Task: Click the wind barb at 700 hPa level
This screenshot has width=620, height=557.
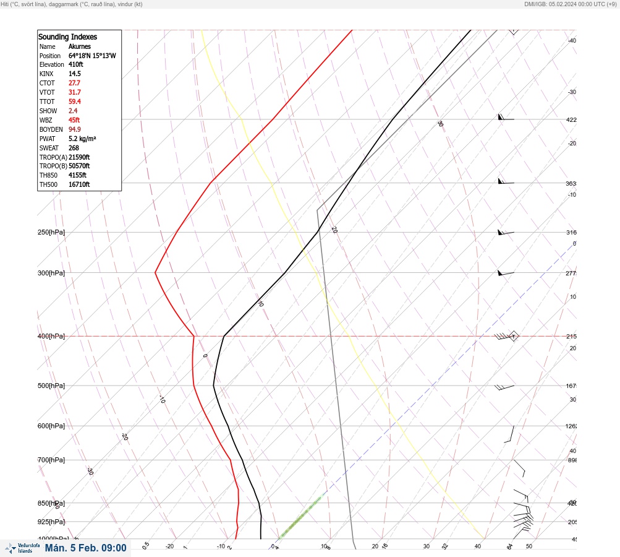Action: (519, 468)
